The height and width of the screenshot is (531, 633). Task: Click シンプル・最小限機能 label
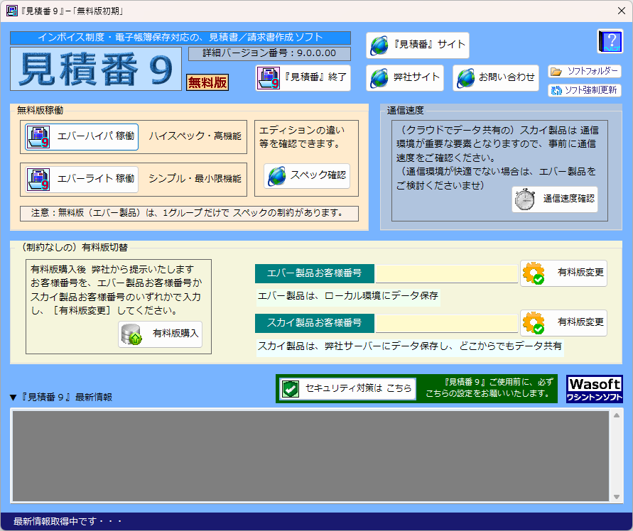[195, 179]
